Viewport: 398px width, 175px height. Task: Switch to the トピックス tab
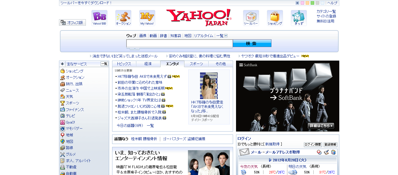(x=124, y=64)
